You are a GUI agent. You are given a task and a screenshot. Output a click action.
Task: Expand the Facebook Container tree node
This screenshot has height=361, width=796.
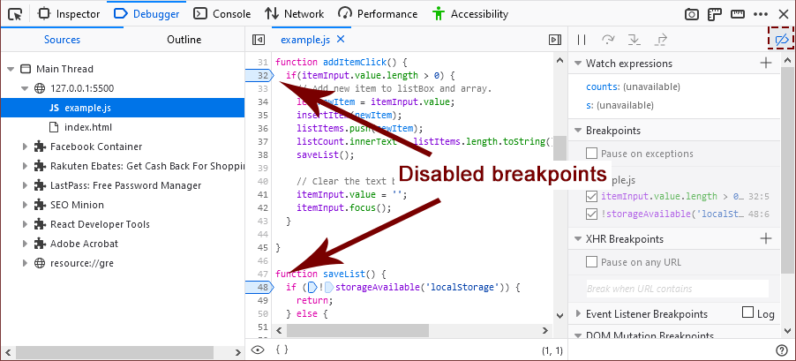point(26,147)
